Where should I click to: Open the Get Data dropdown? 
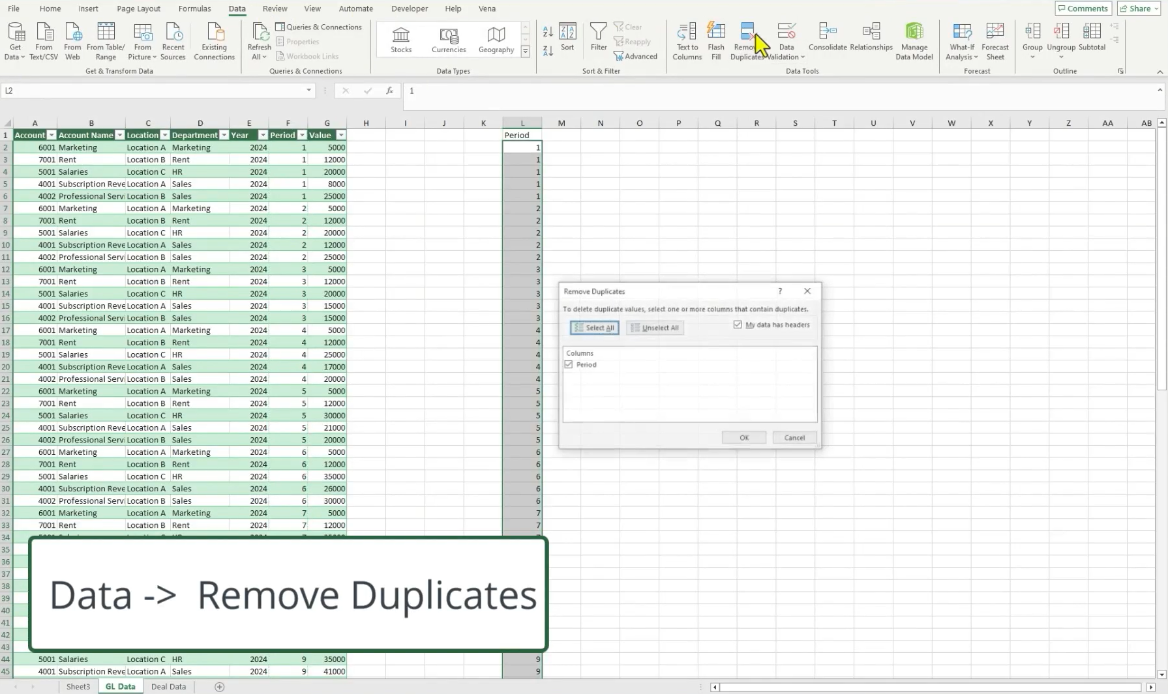pos(14,40)
